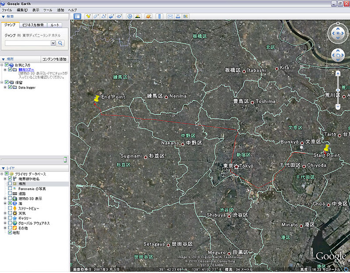Screen dimensions: 350x273
Task: Open the ヘルプ menu
Action: pyautogui.click(x=72, y=10)
